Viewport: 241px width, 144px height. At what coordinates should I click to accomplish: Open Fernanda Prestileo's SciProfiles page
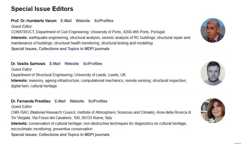point(98,101)
